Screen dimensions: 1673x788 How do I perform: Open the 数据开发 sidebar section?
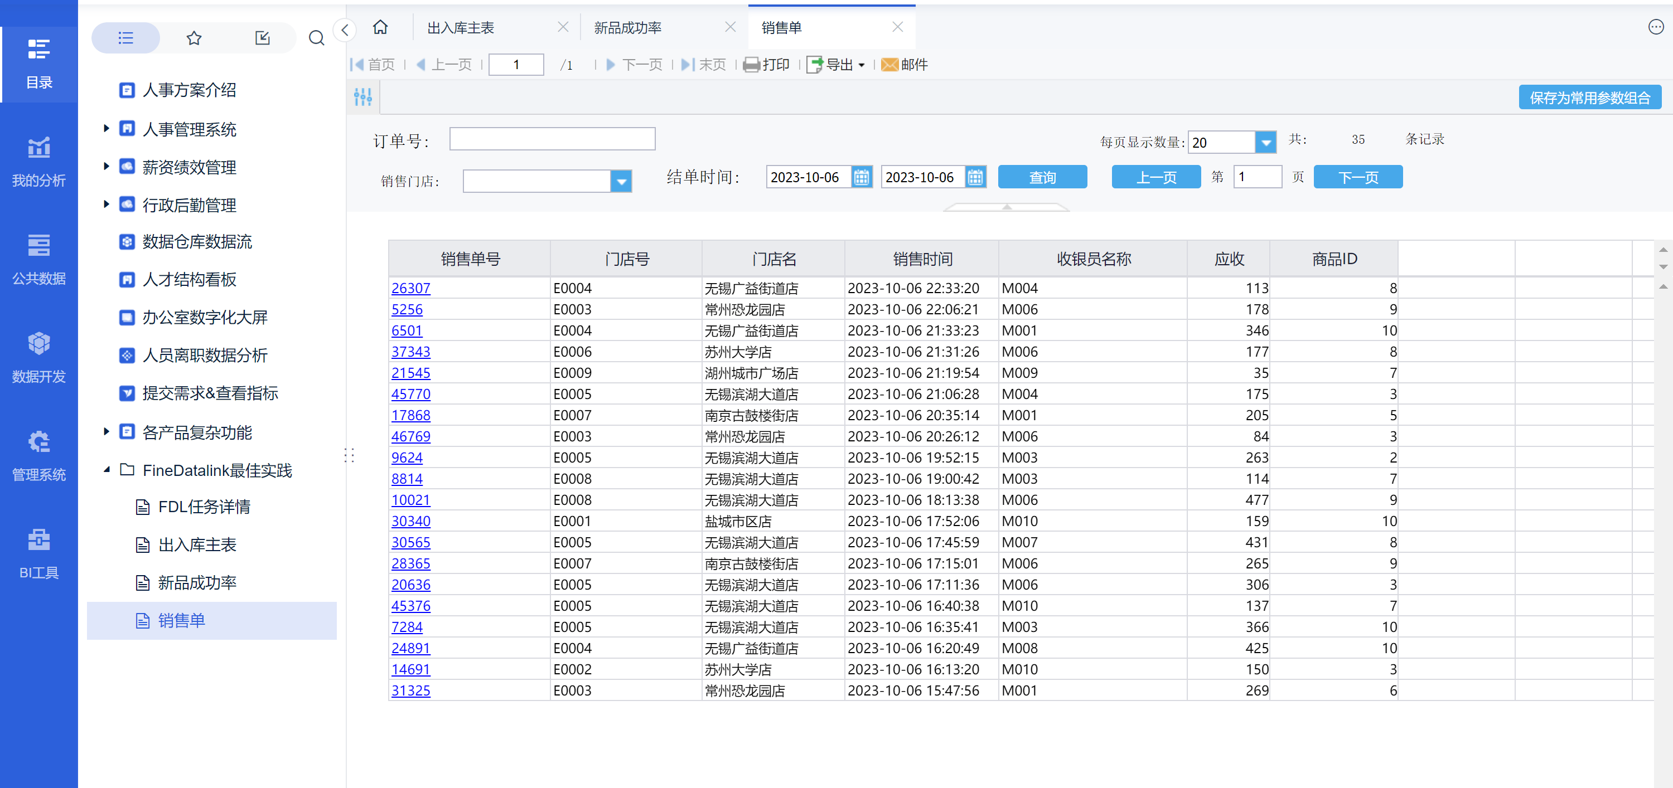(38, 357)
